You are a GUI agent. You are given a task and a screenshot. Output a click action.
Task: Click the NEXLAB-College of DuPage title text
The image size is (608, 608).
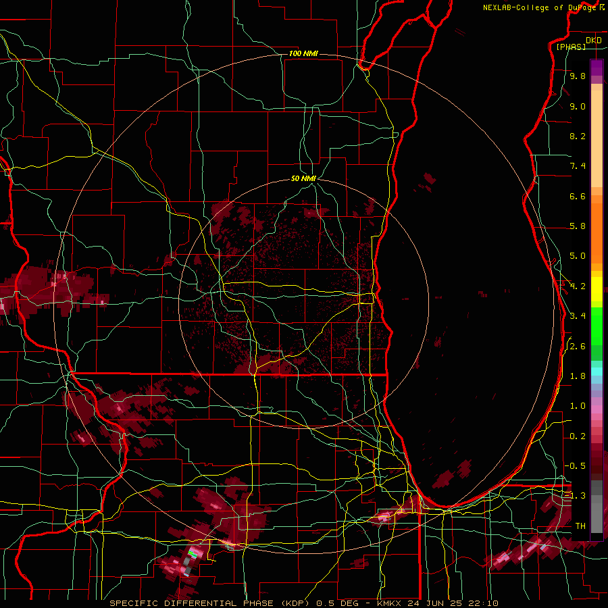(x=539, y=7)
